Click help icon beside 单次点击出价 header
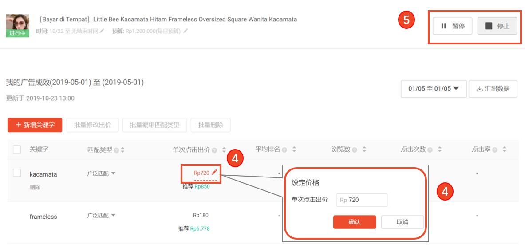The height and width of the screenshot is (252, 525). (x=214, y=150)
